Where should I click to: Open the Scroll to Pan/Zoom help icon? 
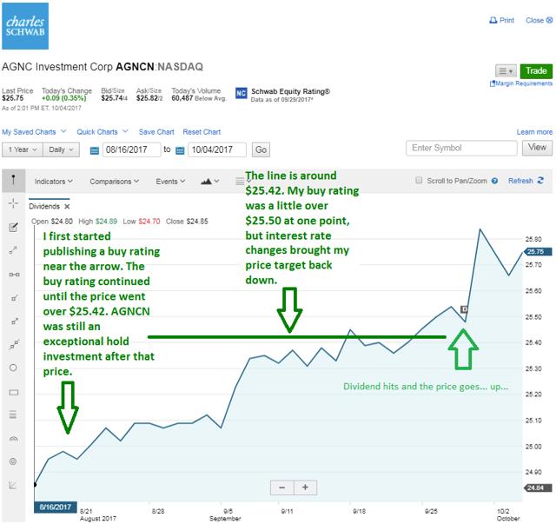[x=494, y=181]
